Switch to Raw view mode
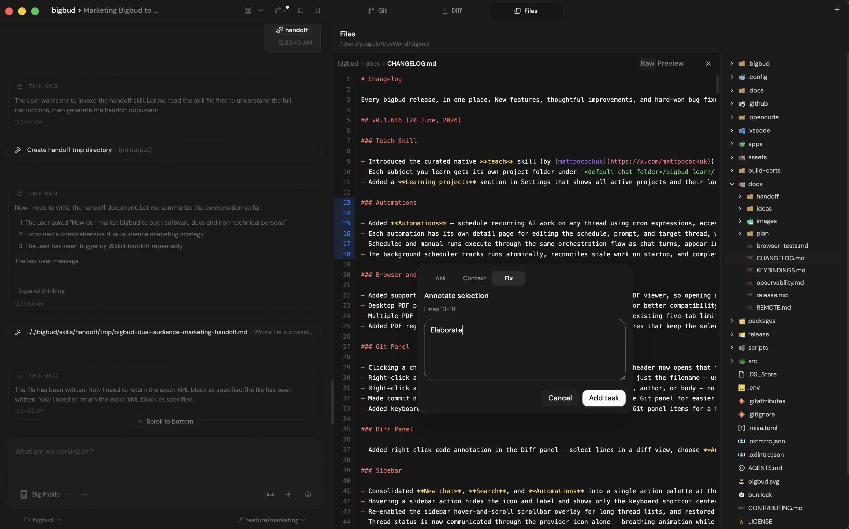This screenshot has height=529, width=849. 647,63
